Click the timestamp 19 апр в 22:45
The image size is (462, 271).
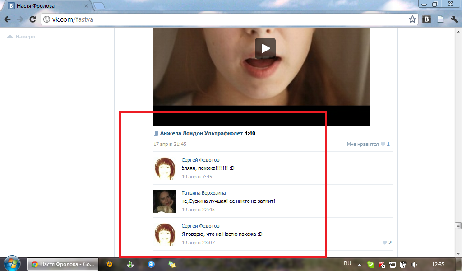point(199,210)
